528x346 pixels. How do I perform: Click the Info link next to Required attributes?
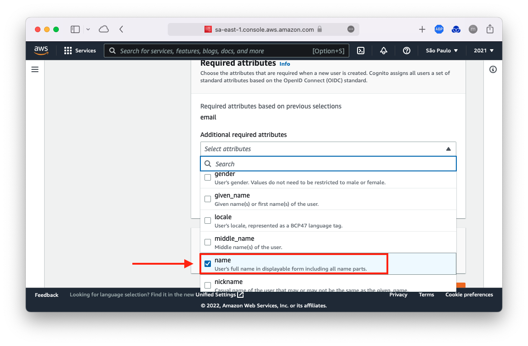(284, 64)
